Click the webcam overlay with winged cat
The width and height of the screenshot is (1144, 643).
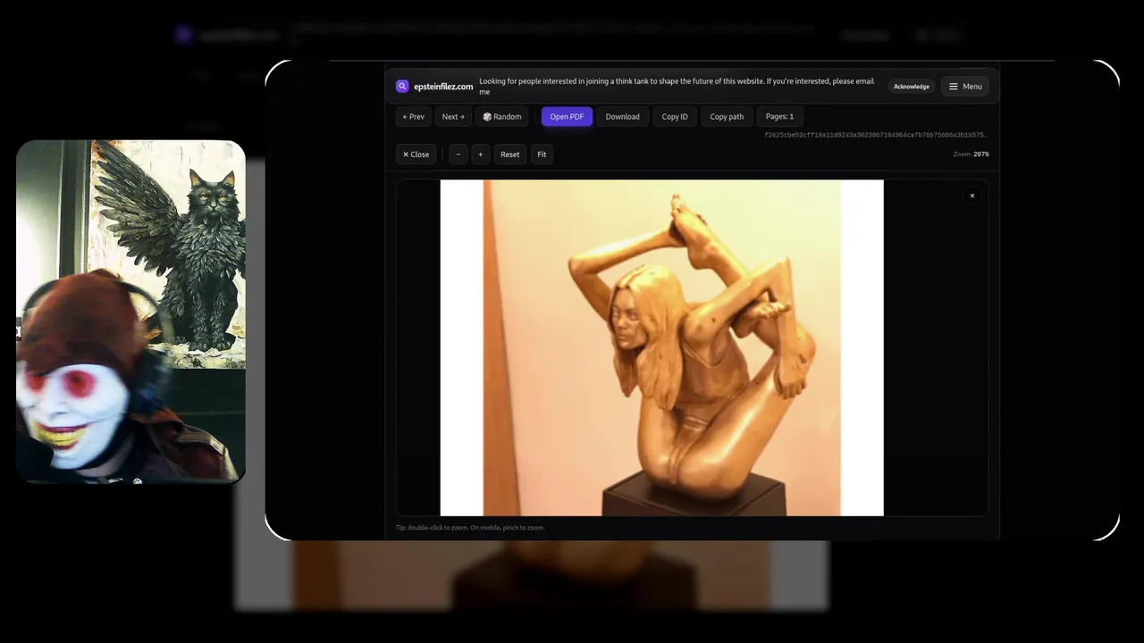(130, 312)
